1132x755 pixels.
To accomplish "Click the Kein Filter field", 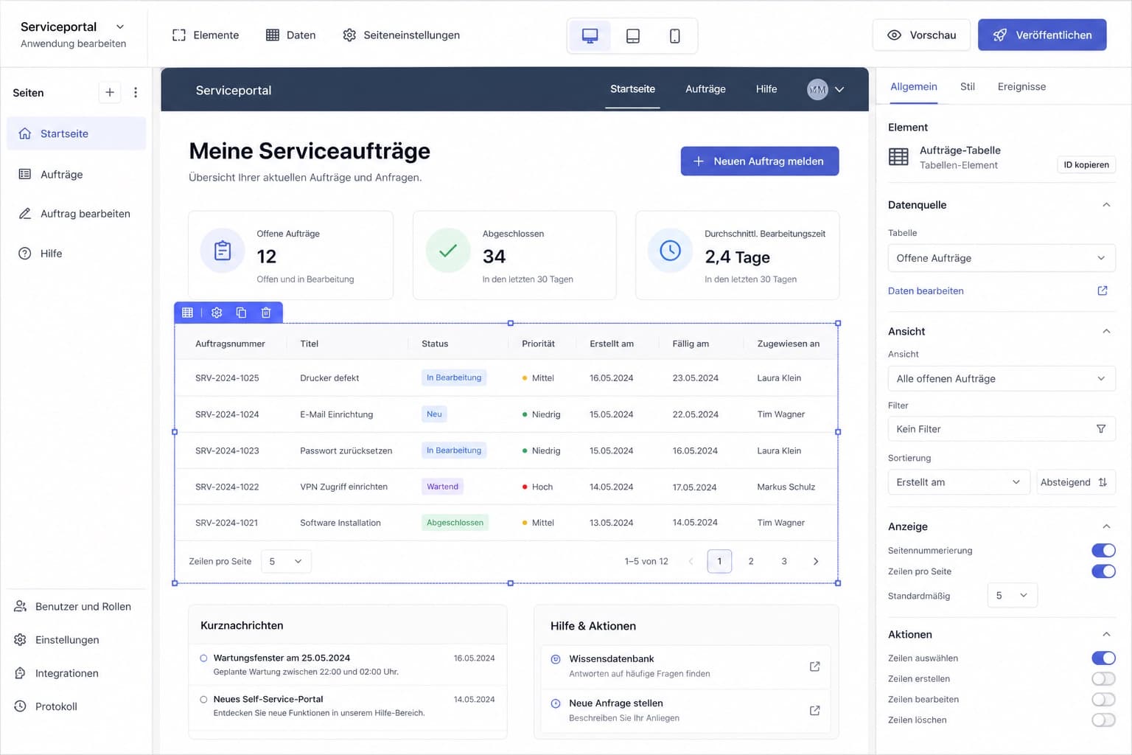I will 1002,429.
